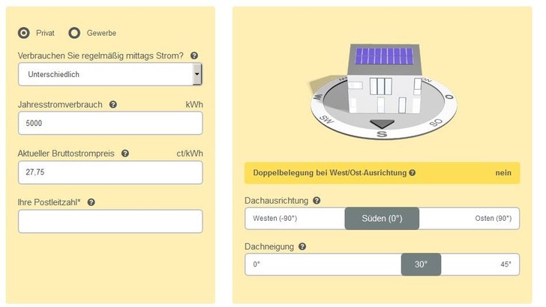This screenshot has height=307, width=546.
Task: Click help icon beside Doppelbelegung label
Action: (x=412, y=173)
